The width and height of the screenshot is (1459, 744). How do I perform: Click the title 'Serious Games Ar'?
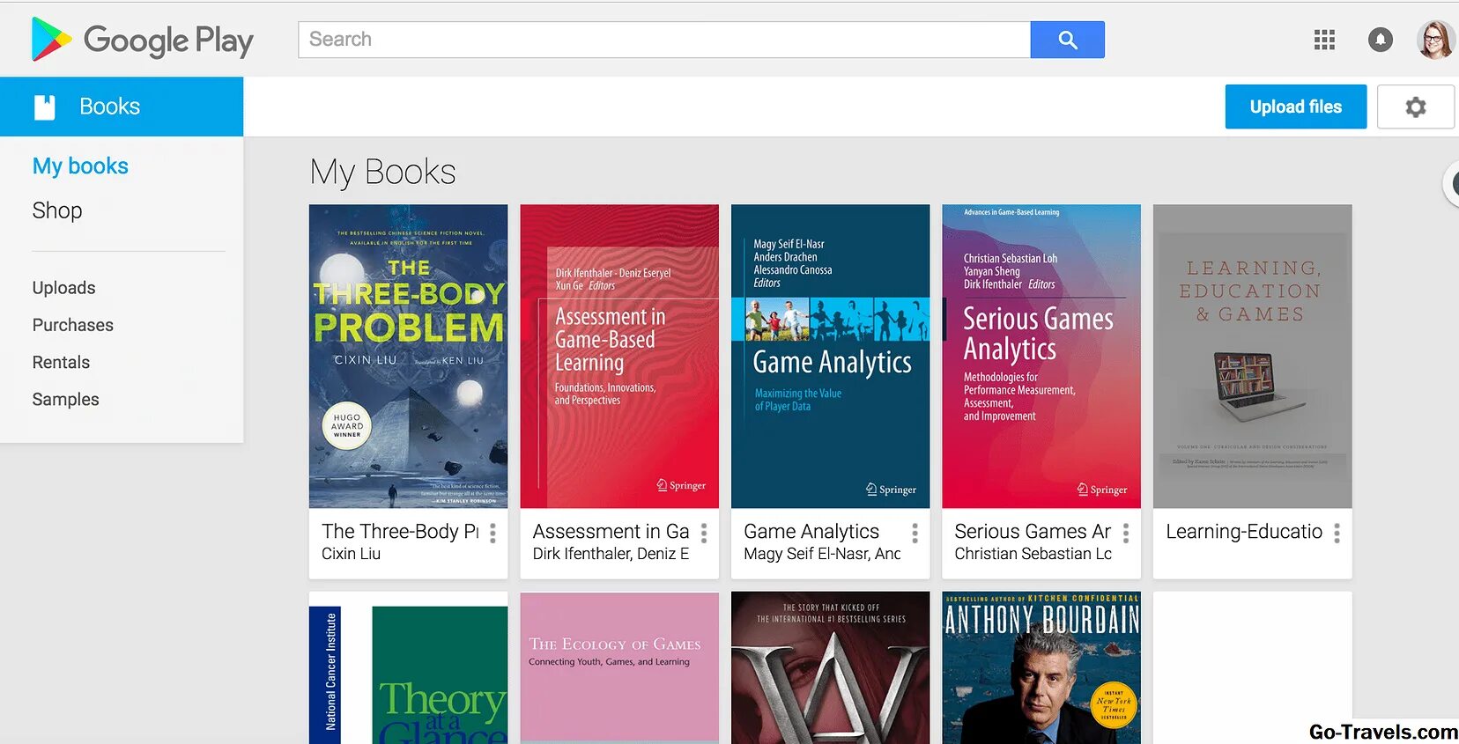[x=1033, y=531]
